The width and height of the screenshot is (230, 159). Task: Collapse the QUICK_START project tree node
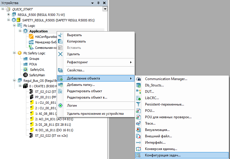(3, 9)
